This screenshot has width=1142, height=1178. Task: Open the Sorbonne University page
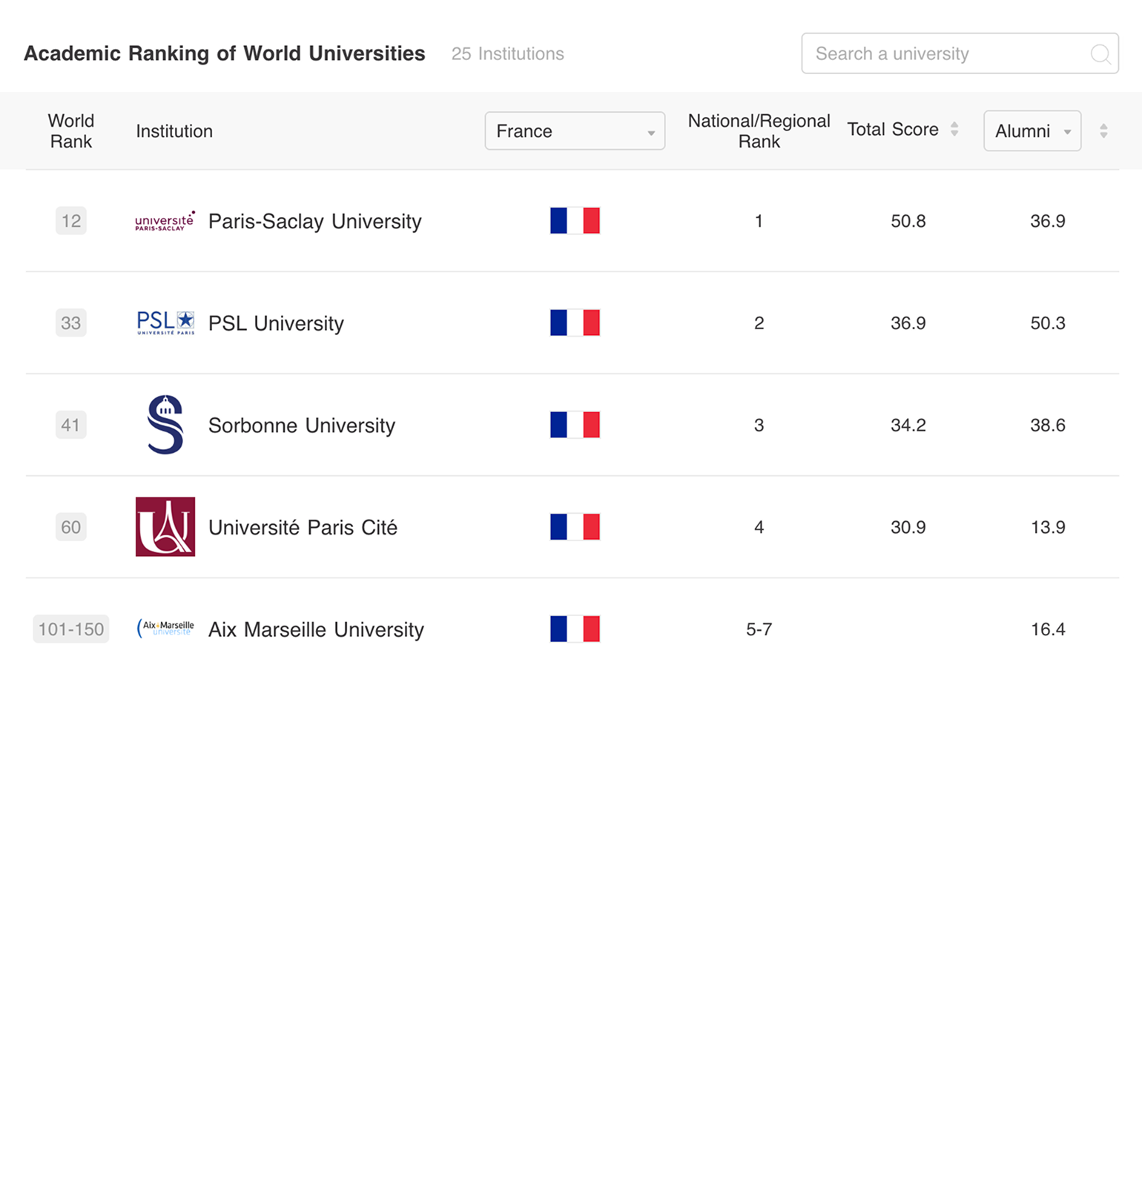coord(302,426)
